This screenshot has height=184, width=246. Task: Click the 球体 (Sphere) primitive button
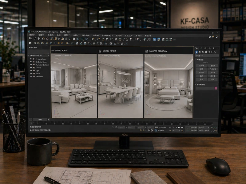202,69
